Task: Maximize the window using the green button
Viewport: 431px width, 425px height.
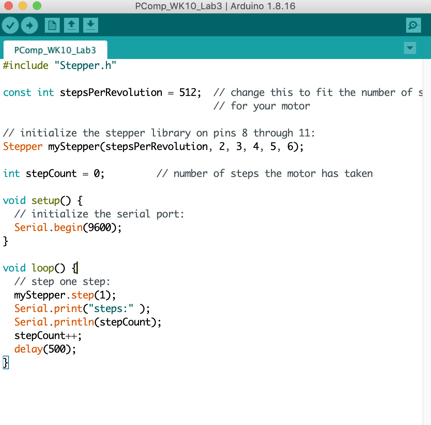Action: 37,6
